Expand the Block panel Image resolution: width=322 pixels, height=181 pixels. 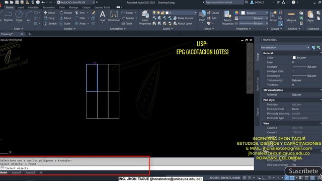click(x=209, y=29)
